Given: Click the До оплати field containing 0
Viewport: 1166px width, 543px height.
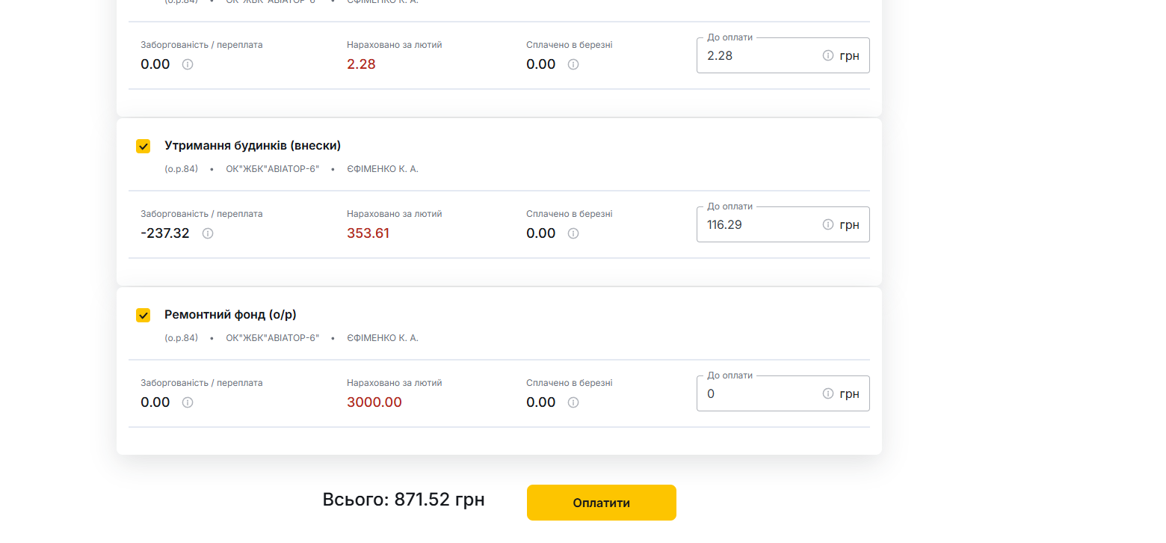Looking at the screenshot, I should click(759, 393).
